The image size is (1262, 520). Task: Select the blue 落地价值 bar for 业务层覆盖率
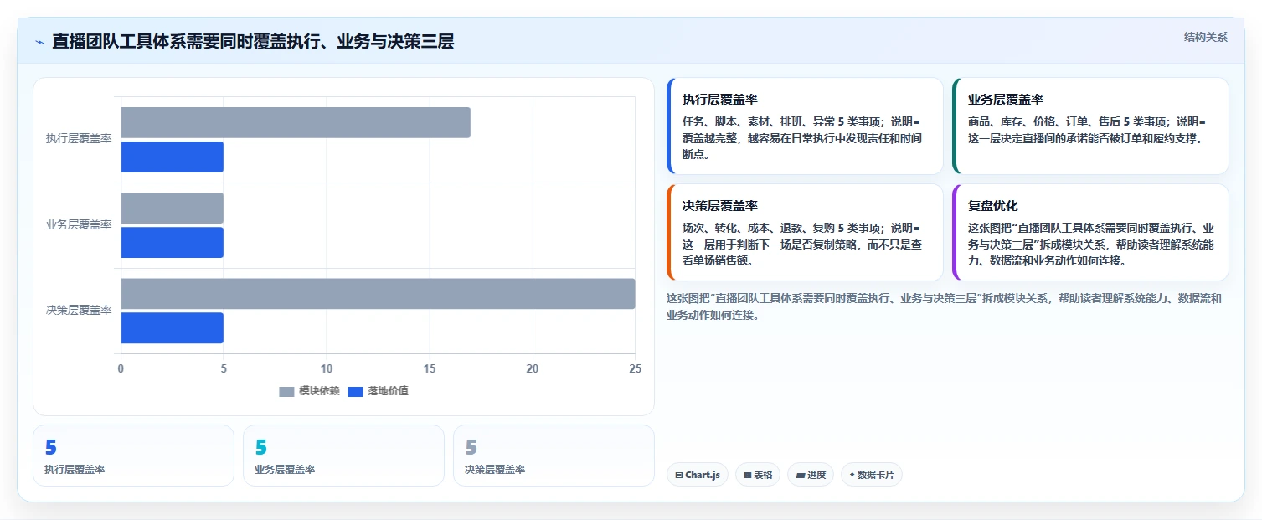click(x=172, y=242)
